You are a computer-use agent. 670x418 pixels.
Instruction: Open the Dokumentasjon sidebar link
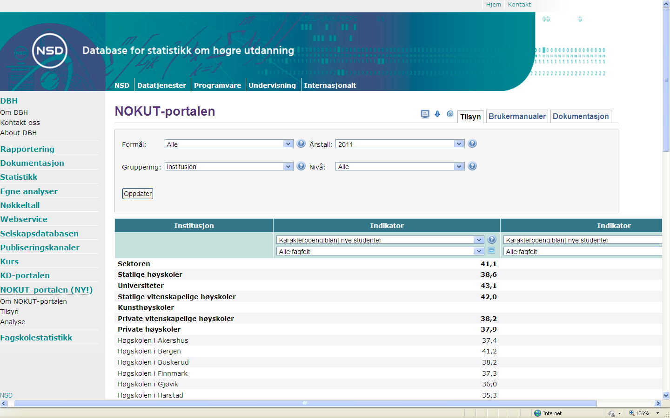(32, 163)
